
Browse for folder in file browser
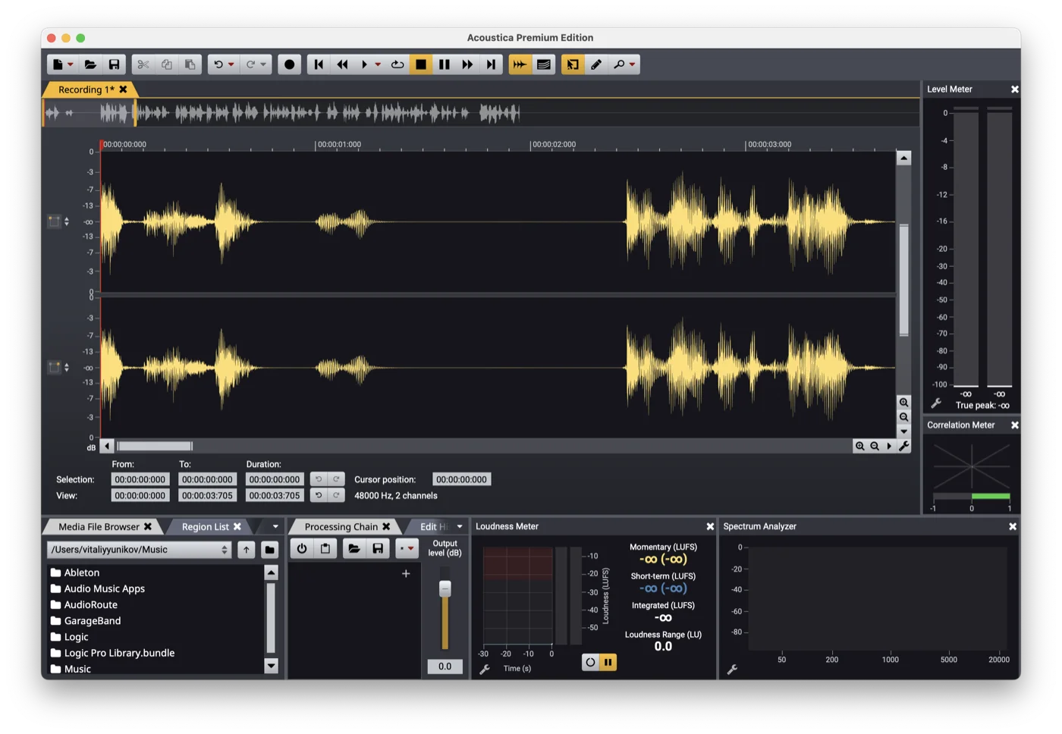[269, 549]
